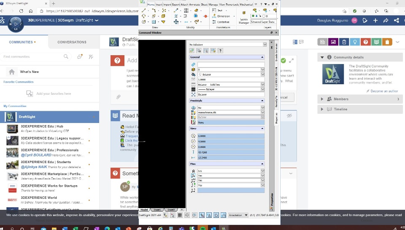
Task: Open the Mechanical ribbon tab
Action: point(246,4)
